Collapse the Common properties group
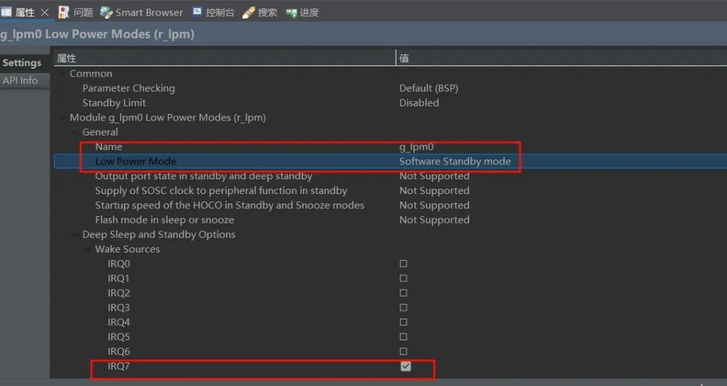The image size is (727, 386). [x=62, y=74]
